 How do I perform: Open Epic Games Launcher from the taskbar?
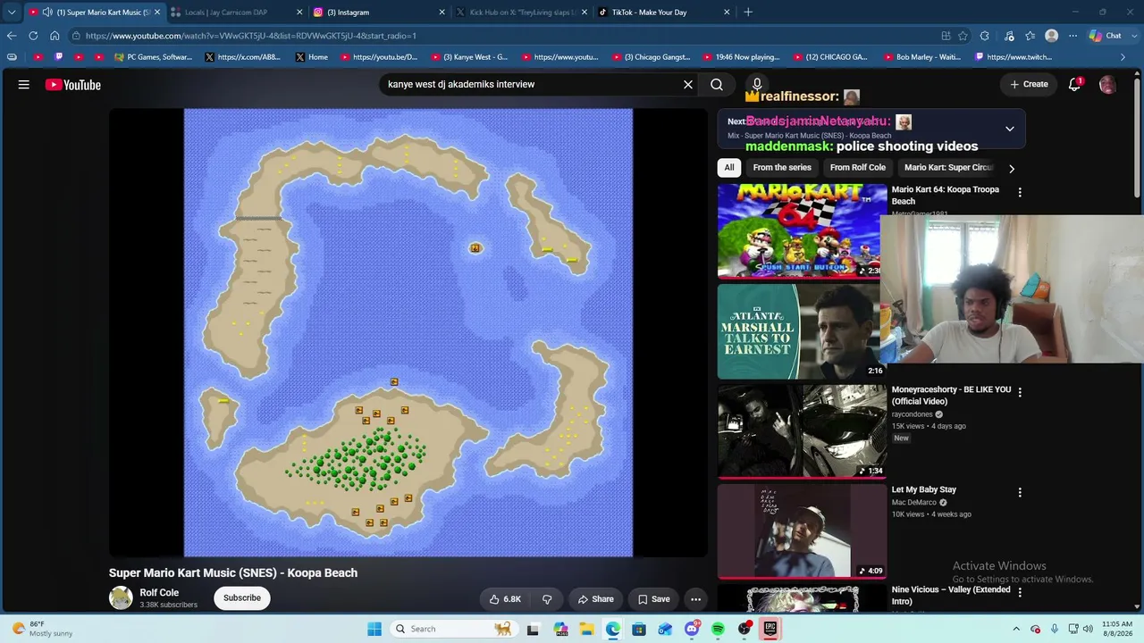pyautogui.click(x=770, y=629)
